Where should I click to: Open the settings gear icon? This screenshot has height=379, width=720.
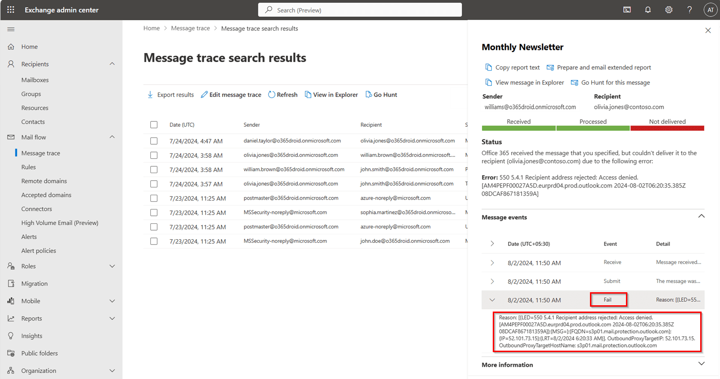669,9
